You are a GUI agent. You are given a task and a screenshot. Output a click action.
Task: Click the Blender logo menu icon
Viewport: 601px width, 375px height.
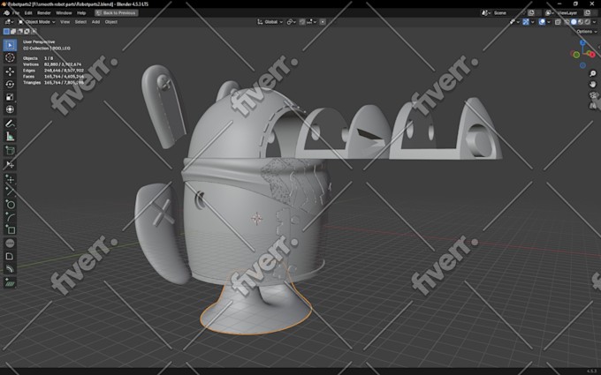[6, 12]
